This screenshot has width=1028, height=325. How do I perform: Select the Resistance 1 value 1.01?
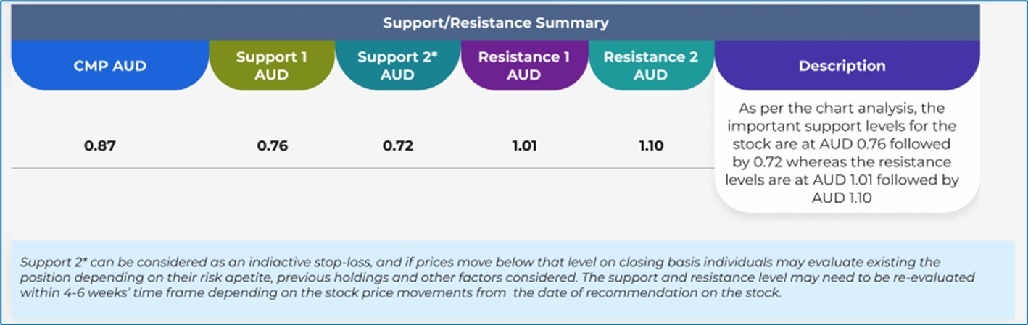click(524, 146)
